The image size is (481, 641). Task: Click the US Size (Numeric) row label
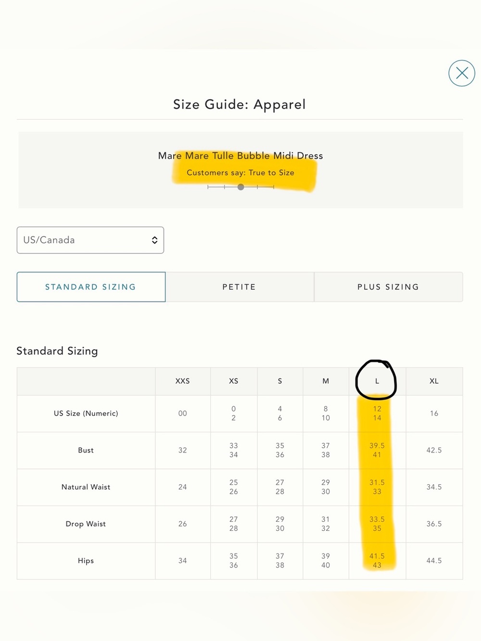click(86, 413)
